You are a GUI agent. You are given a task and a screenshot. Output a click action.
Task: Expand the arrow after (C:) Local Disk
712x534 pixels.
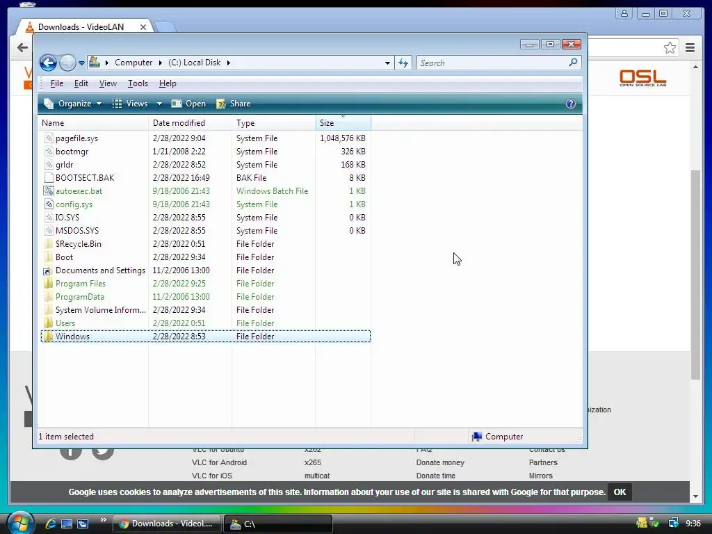click(x=228, y=63)
